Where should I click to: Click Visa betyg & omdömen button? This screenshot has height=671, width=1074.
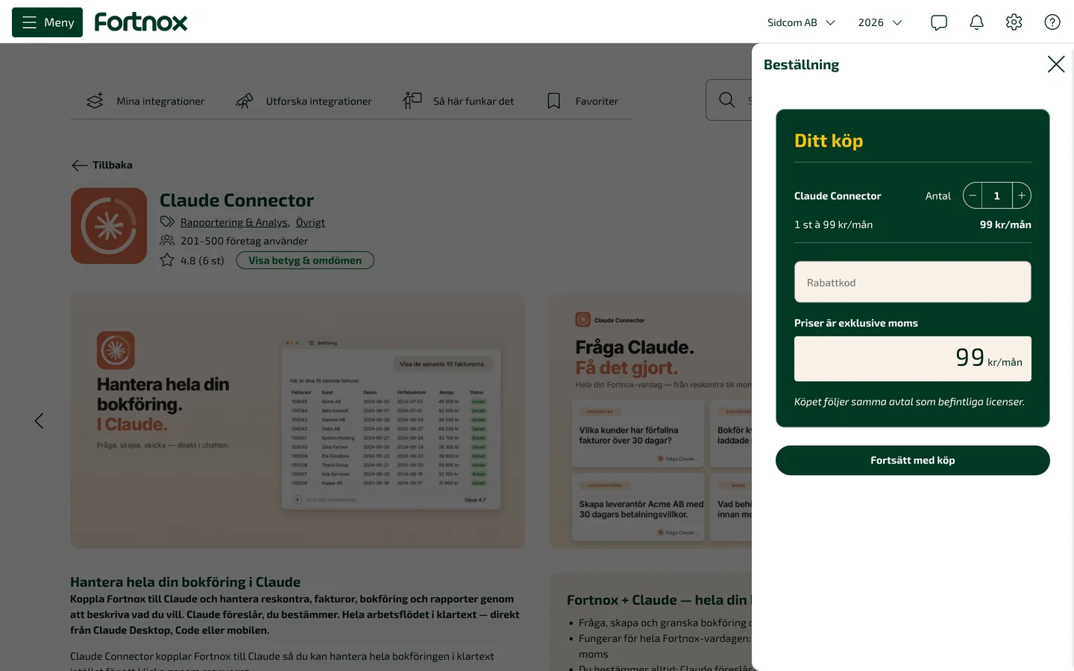tap(305, 260)
